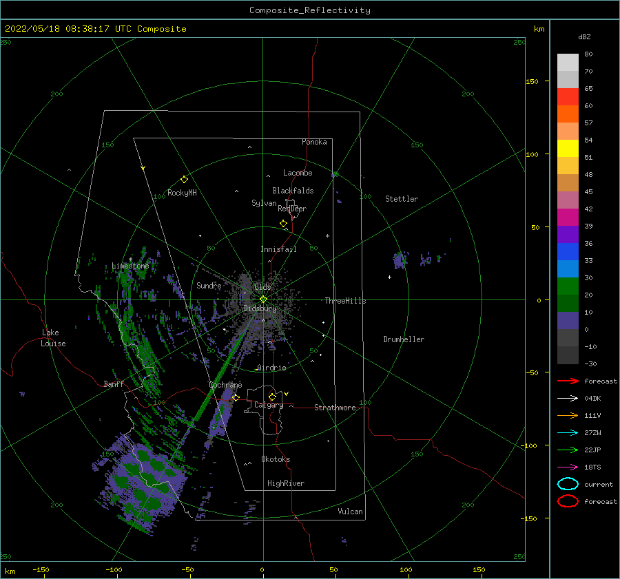
Task: Click the orange 111V arrow icon
Action: (x=568, y=415)
